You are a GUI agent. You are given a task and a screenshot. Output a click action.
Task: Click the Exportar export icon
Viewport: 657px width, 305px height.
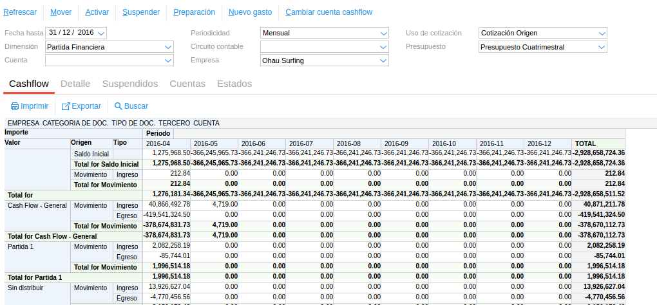pos(66,106)
